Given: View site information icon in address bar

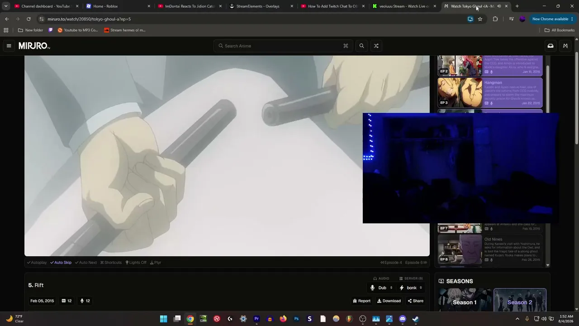Looking at the screenshot, I should point(41,19).
